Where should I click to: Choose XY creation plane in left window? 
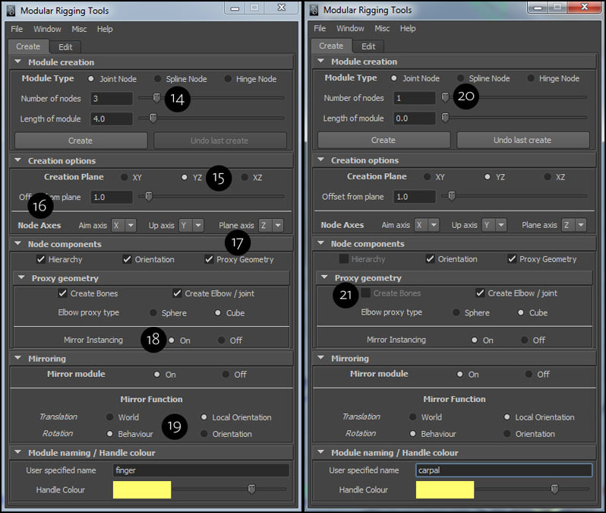[x=124, y=177]
